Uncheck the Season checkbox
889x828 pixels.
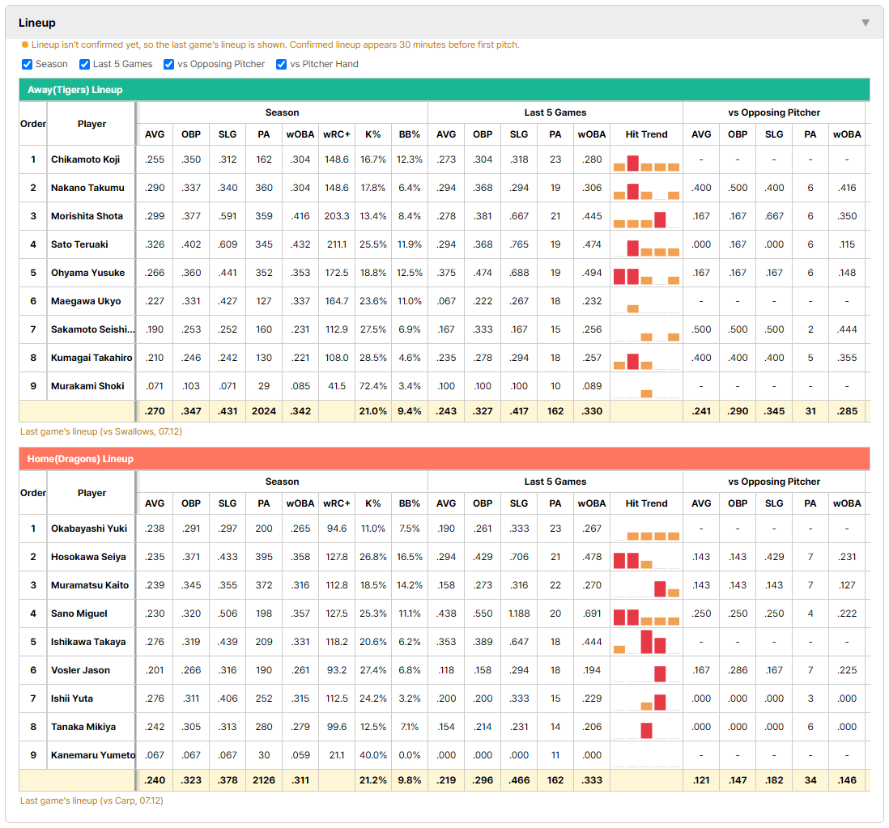pyautogui.click(x=27, y=64)
